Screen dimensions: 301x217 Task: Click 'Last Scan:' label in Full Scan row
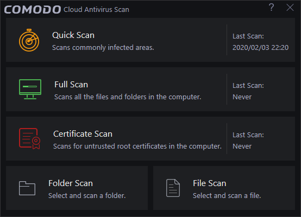(x=248, y=86)
